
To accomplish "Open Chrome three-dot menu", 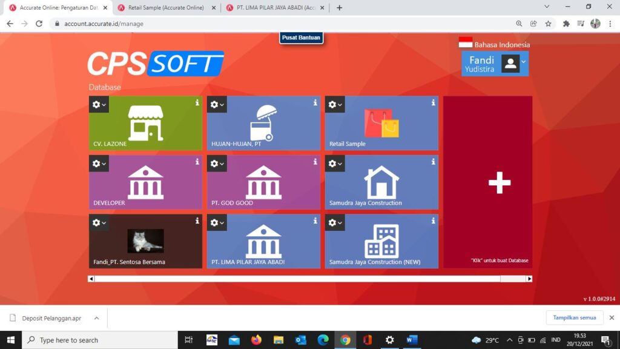I will pyautogui.click(x=610, y=24).
